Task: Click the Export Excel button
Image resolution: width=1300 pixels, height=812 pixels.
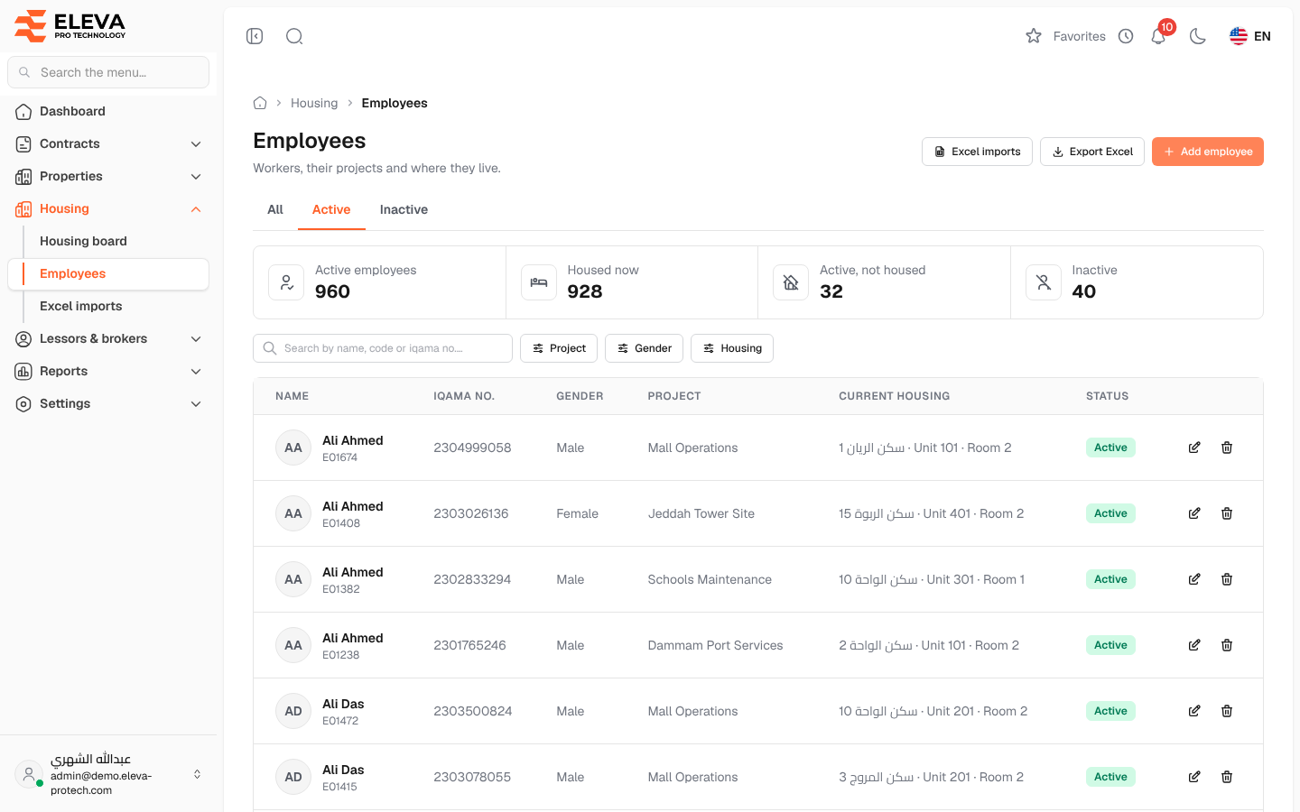Action: [x=1092, y=152]
